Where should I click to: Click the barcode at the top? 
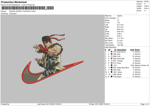click(27, 8)
